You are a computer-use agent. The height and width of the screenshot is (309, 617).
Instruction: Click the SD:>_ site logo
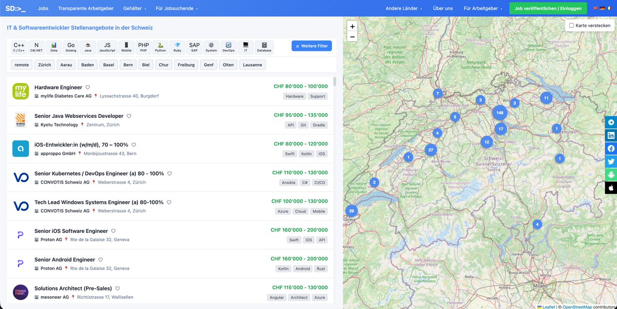[x=16, y=8]
